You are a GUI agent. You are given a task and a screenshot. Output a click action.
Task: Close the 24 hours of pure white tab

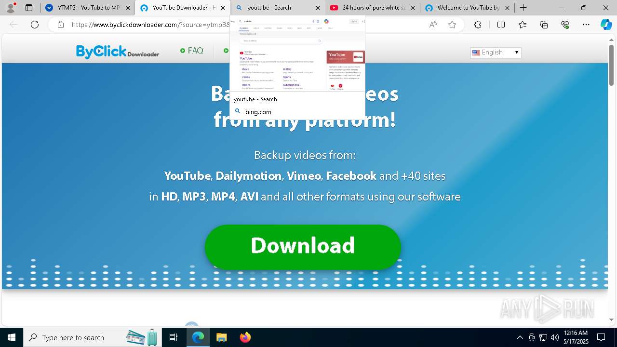(x=413, y=8)
